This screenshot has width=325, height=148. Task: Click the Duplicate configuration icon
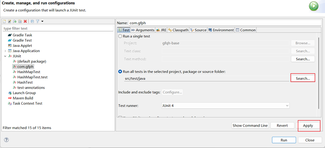pyautogui.click(x=20, y=21)
